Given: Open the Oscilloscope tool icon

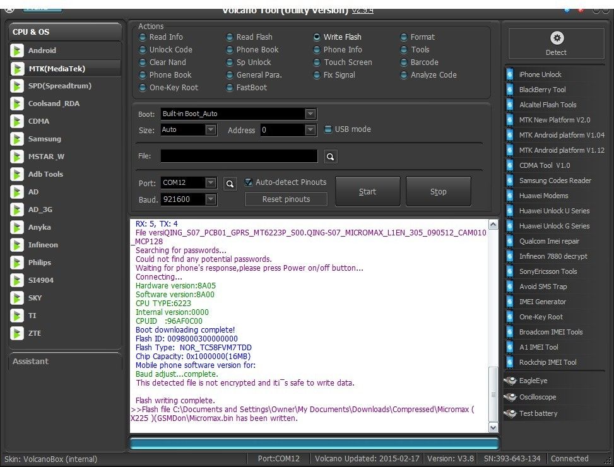Looking at the screenshot, I should [x=511, y=397].
